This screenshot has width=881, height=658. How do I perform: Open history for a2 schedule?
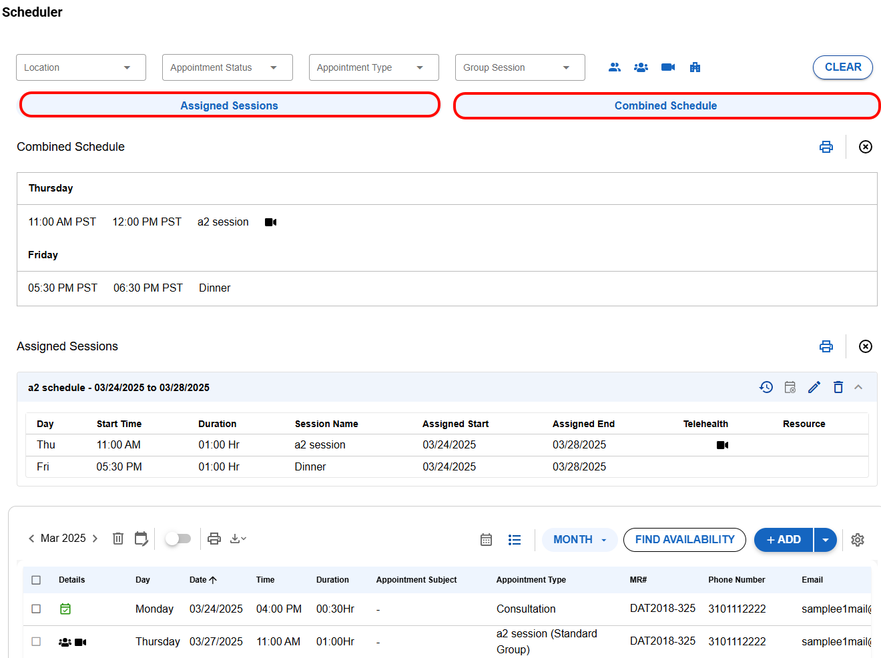766,387
